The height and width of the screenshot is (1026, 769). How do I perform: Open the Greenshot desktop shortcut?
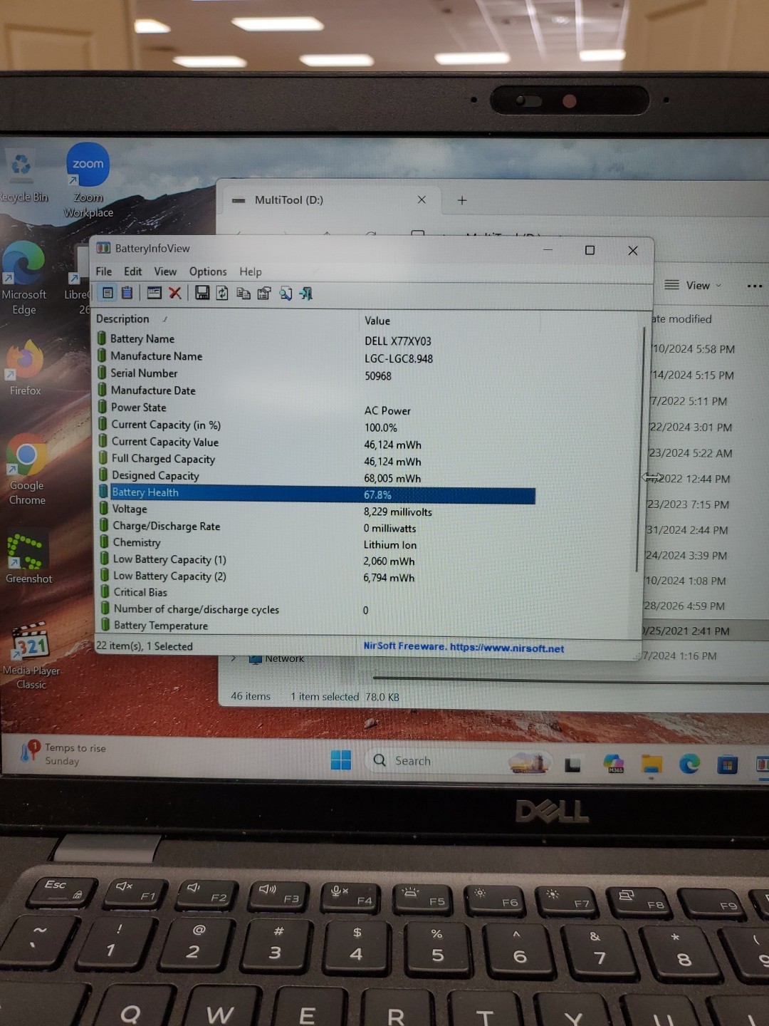click(x=28, y=558)
